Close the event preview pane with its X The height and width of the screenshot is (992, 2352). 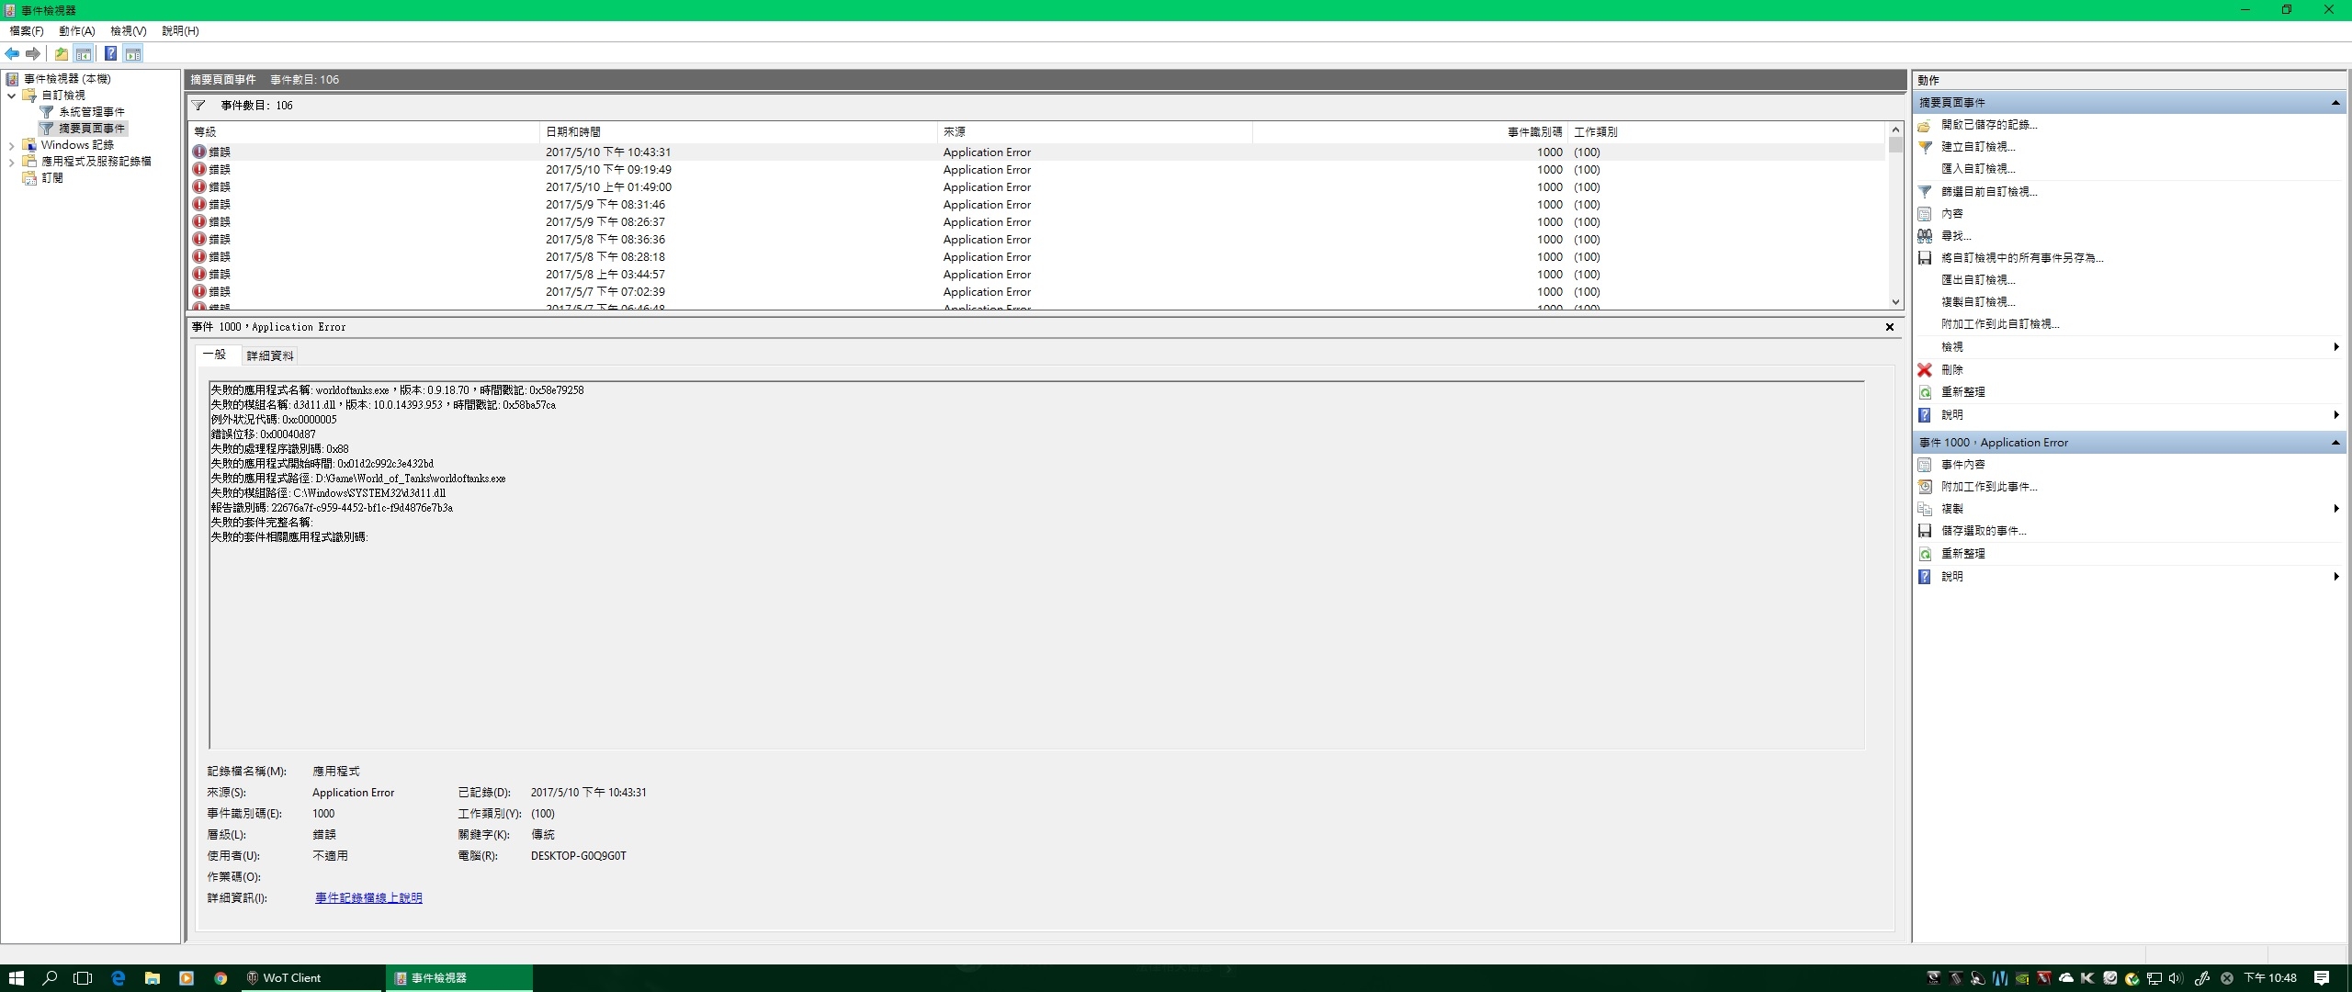click(x=1890, y=327)
